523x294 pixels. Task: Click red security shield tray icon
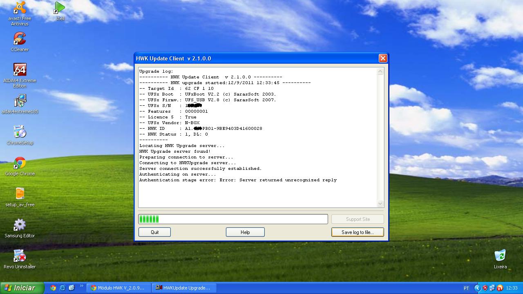(x=485, y=288)
